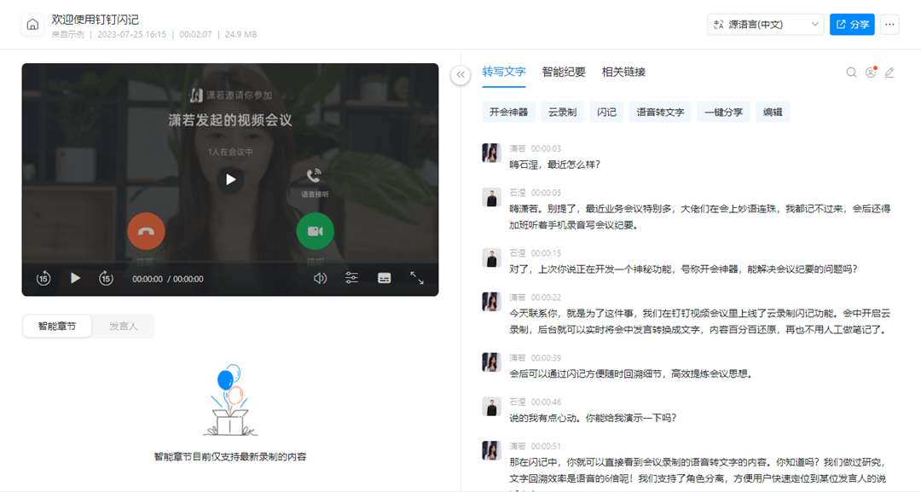Rewind 15 seconds in the player

(43, 278)
